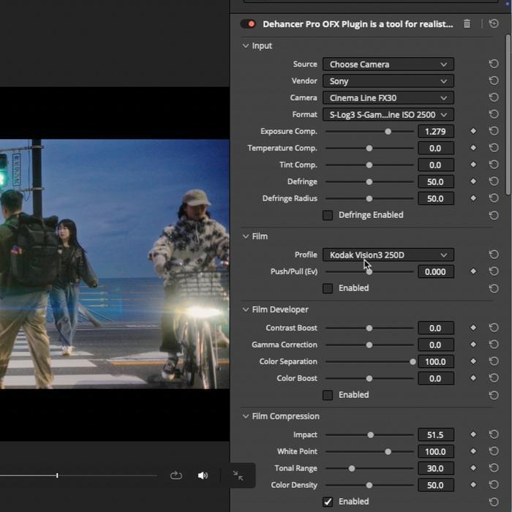Reset the Defringe Enabled checkbox parameter
512x512 pixels.
494,215
